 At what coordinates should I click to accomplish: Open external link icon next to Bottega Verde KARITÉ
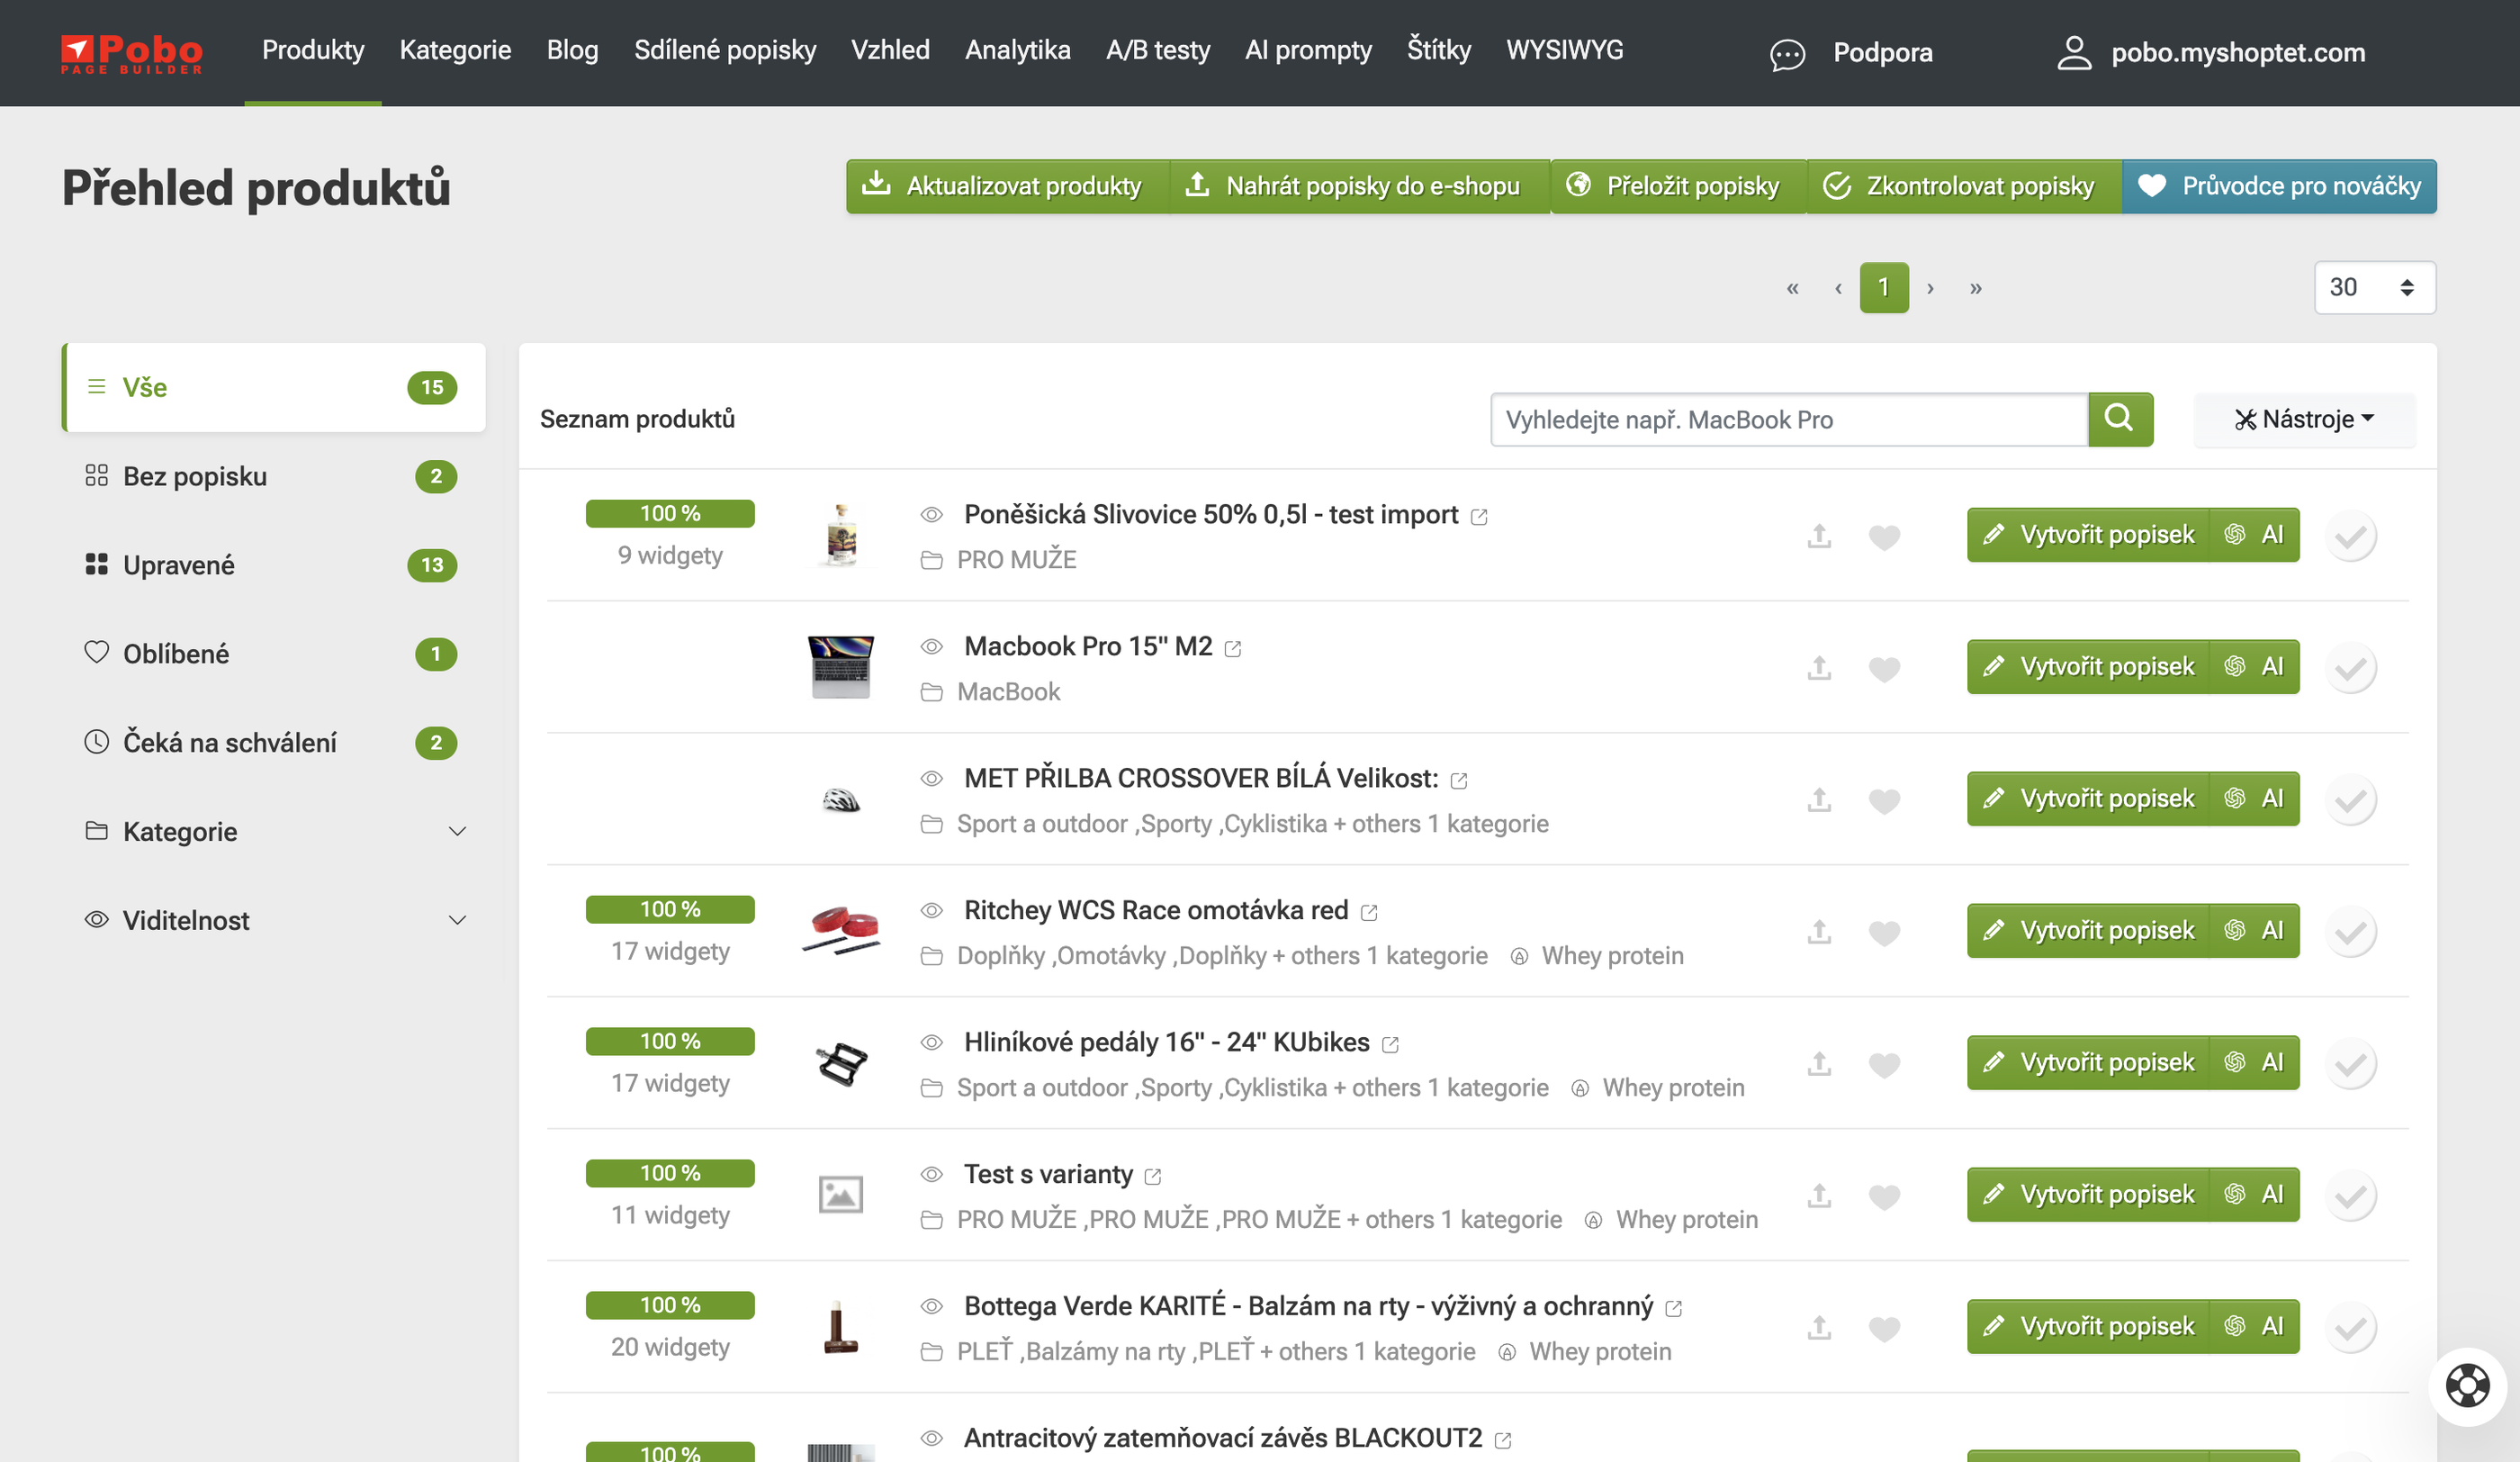point(1674,1309)
